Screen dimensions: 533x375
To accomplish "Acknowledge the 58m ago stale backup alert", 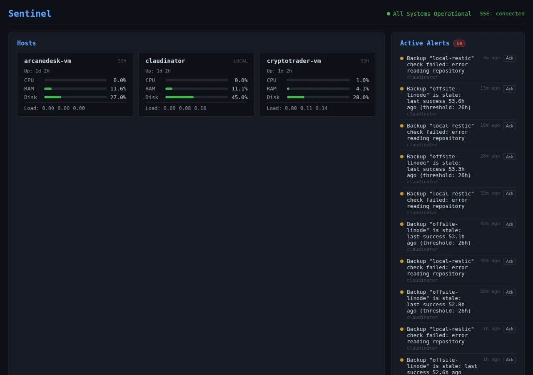I will (509, 292).
